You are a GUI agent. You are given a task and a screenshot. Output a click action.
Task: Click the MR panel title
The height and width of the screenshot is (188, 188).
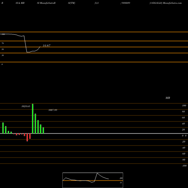[168, 98]
